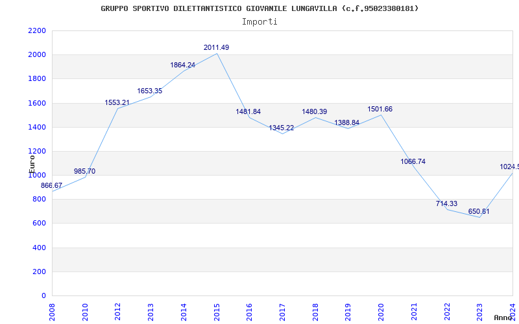Select the 985.70 data label
Viewport: 519px width, 324px height.
[84, 171]
